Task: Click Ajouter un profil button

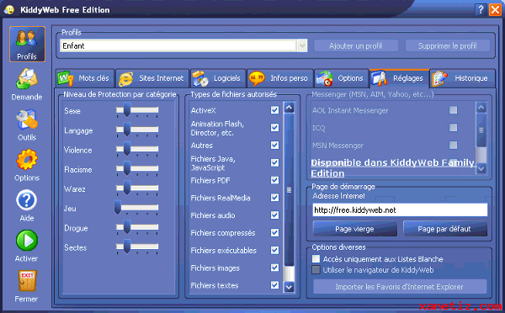Action: (x=356, y=46)
